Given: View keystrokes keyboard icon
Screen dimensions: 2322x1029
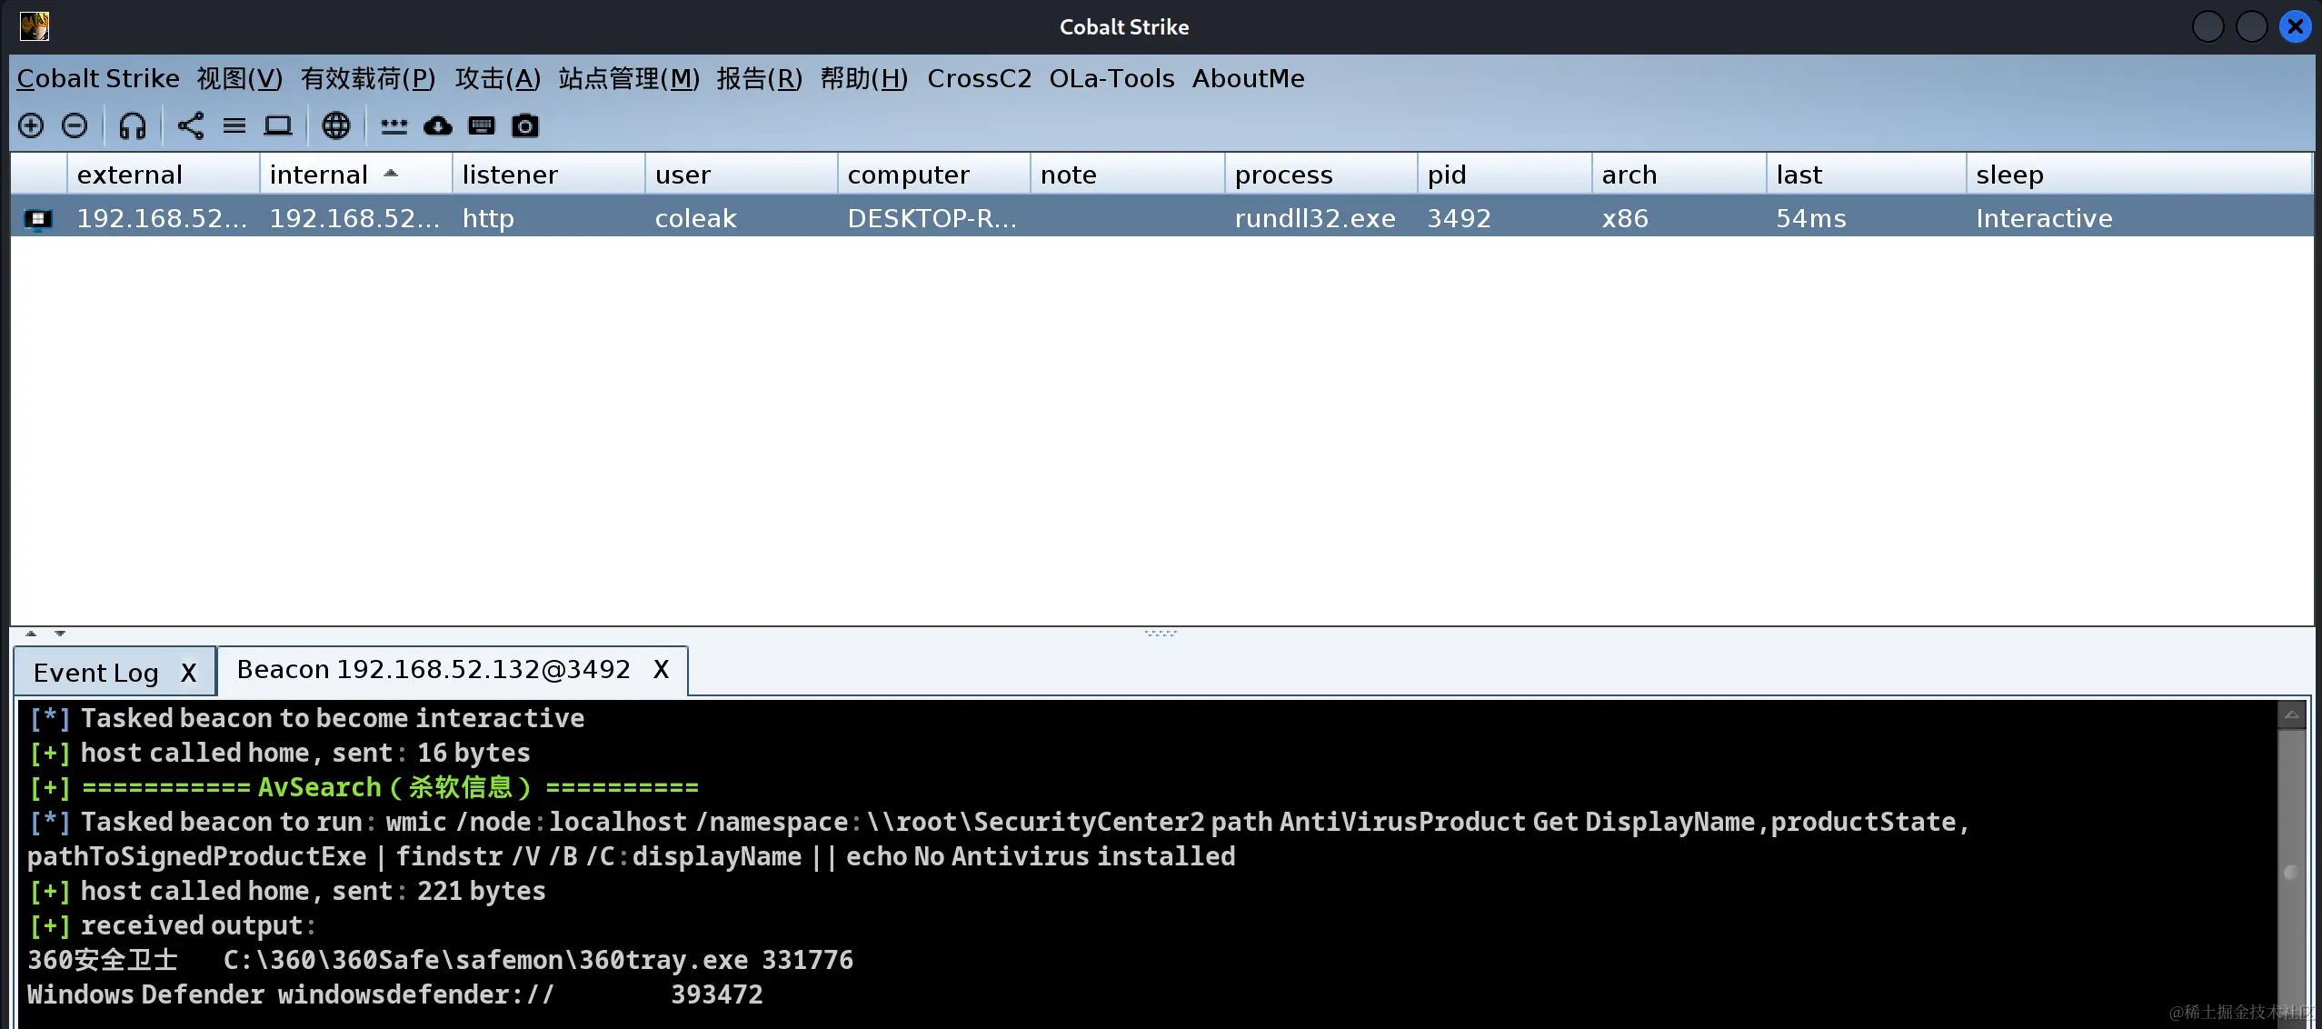Looking at the screenshot, I should click(x=481, y=125).
